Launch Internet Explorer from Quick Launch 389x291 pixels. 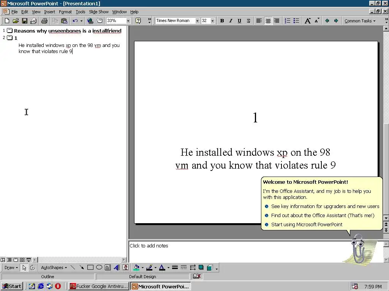(x=41, y=286)
